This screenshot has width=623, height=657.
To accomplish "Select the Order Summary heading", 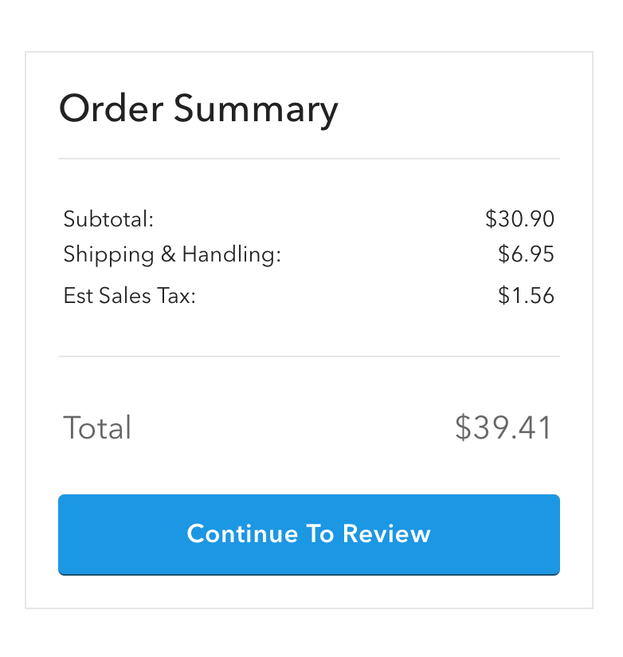I will click(x=198, y=108).
